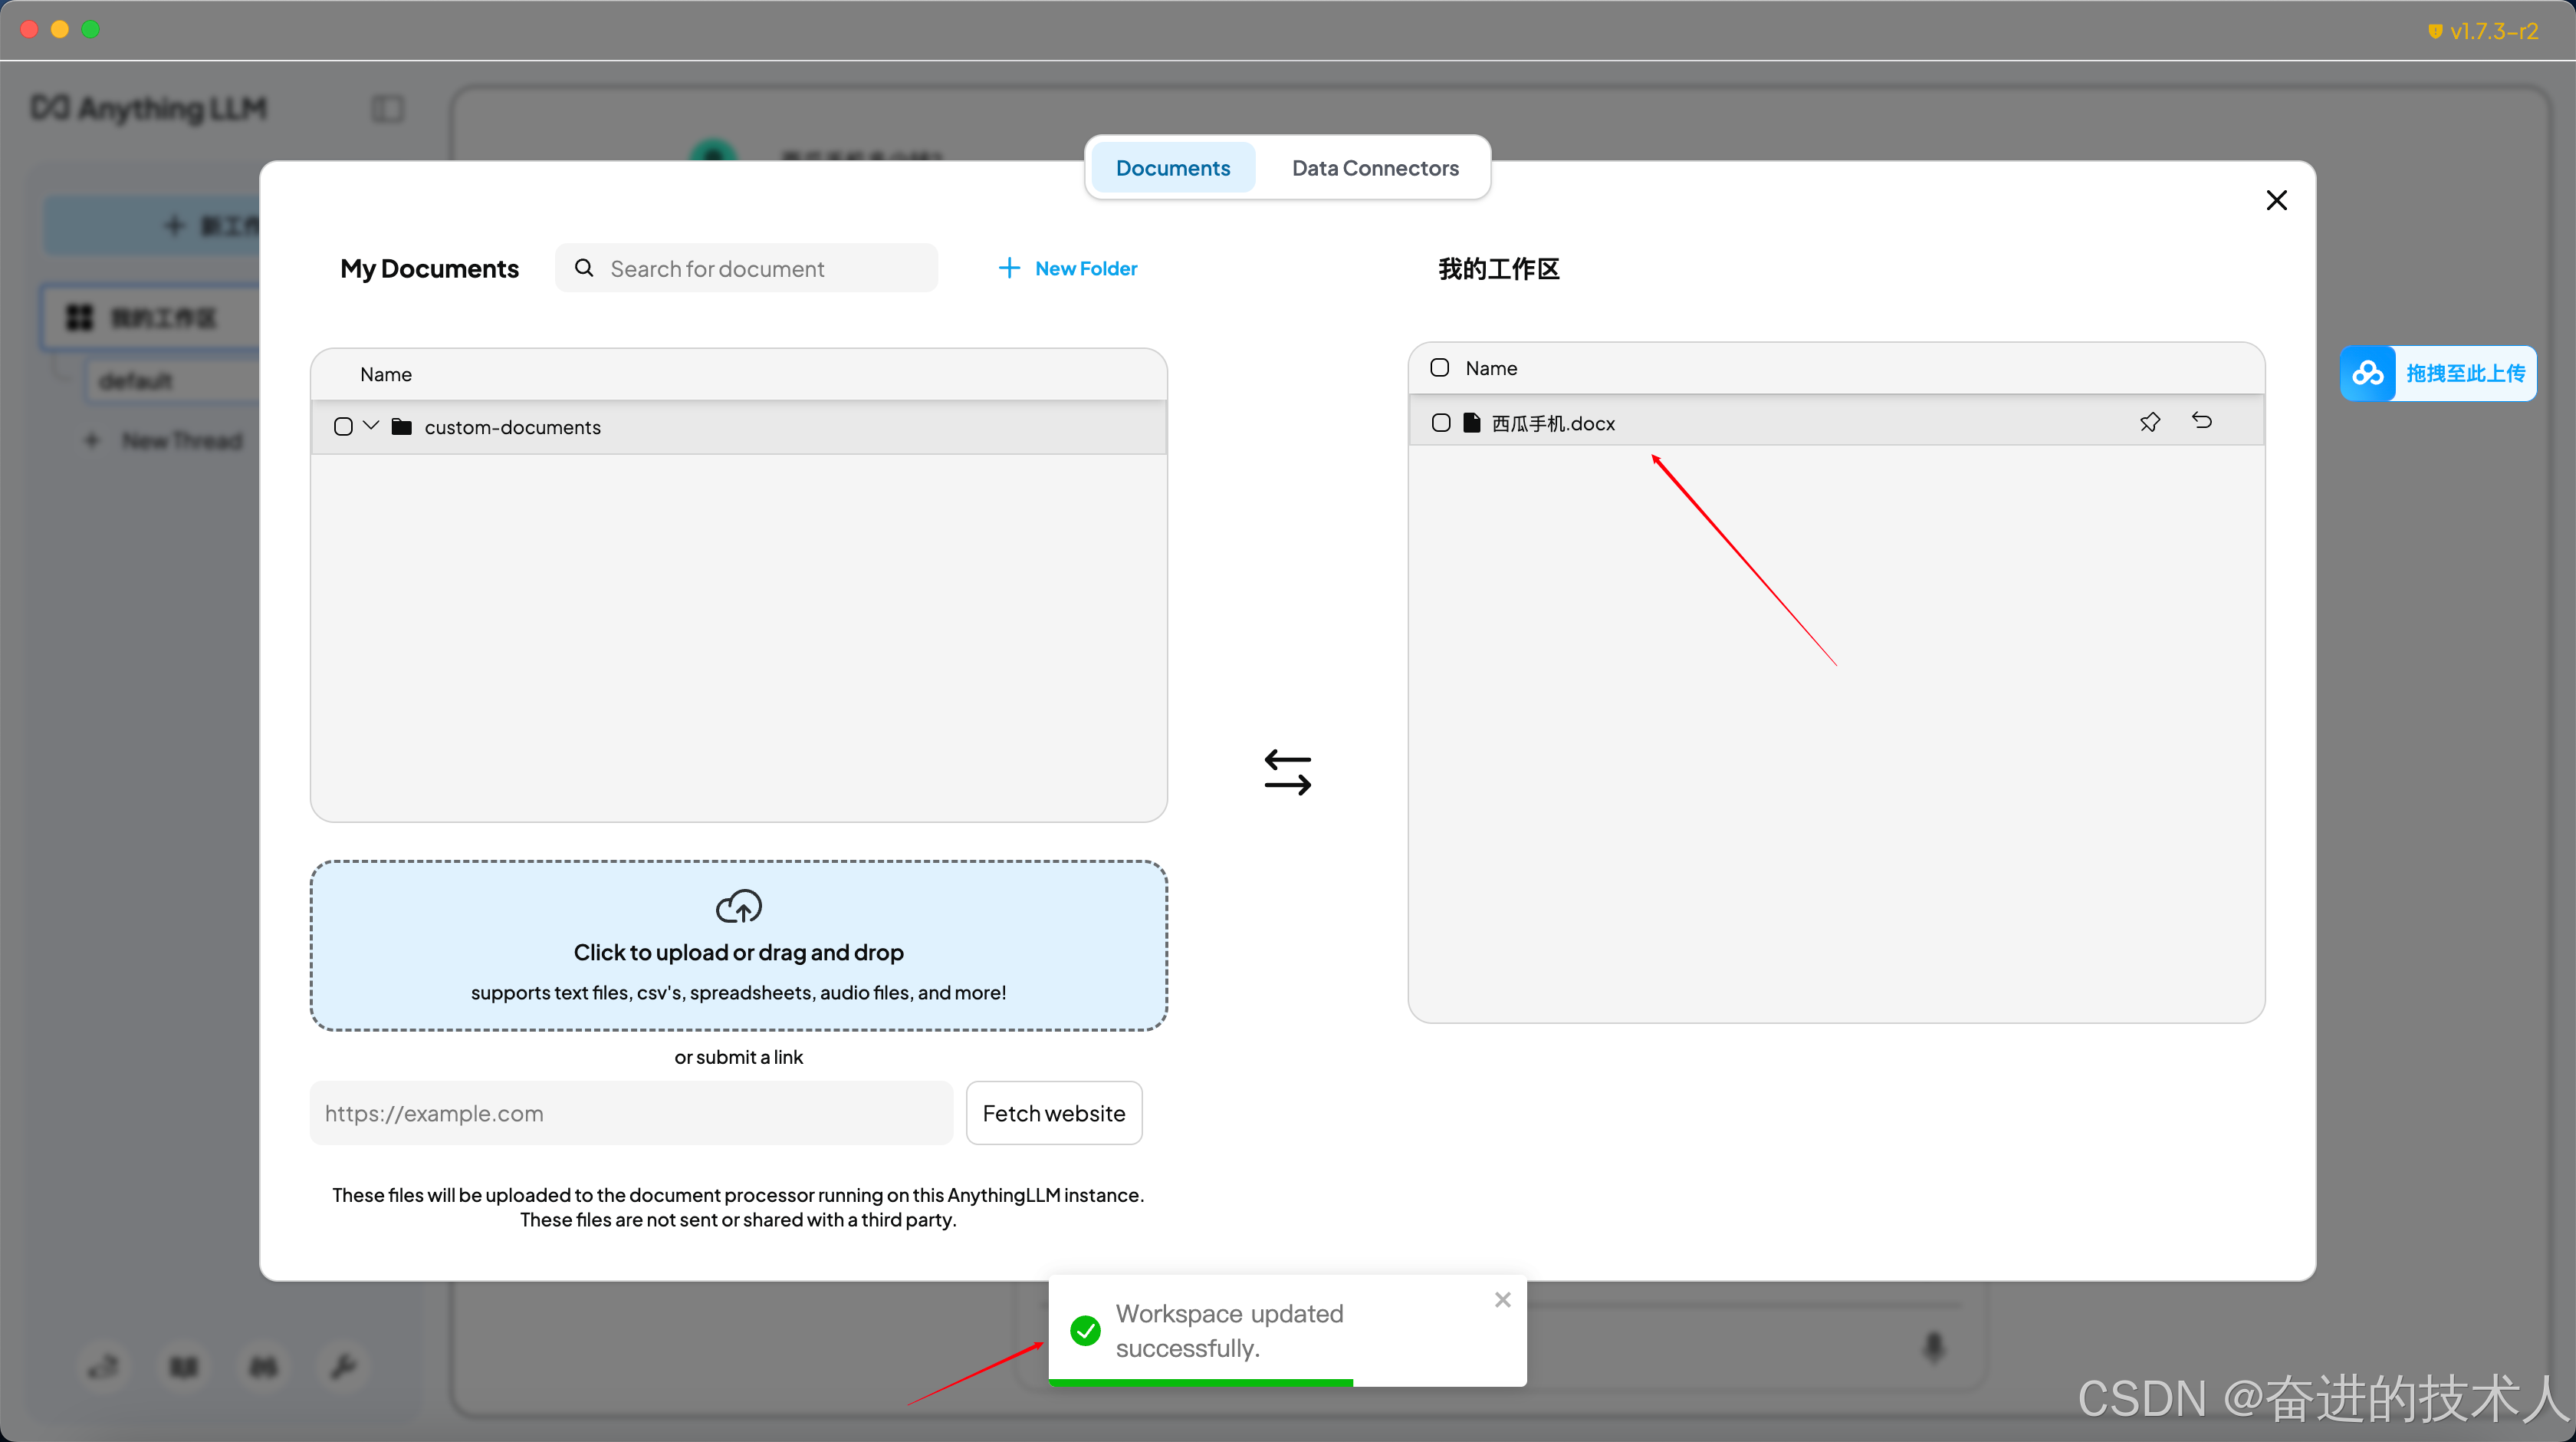Click the third icon in sidebar footer
2576x1442 pixels.
(263, 1366)
